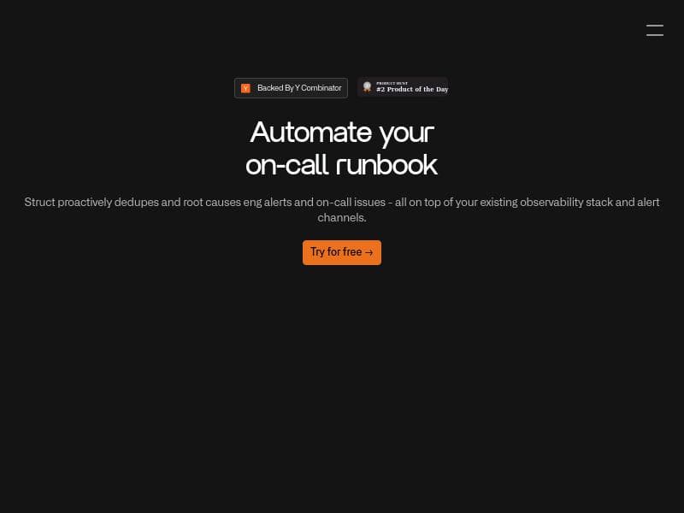Click the small "Product Hunt" label text

392,83
